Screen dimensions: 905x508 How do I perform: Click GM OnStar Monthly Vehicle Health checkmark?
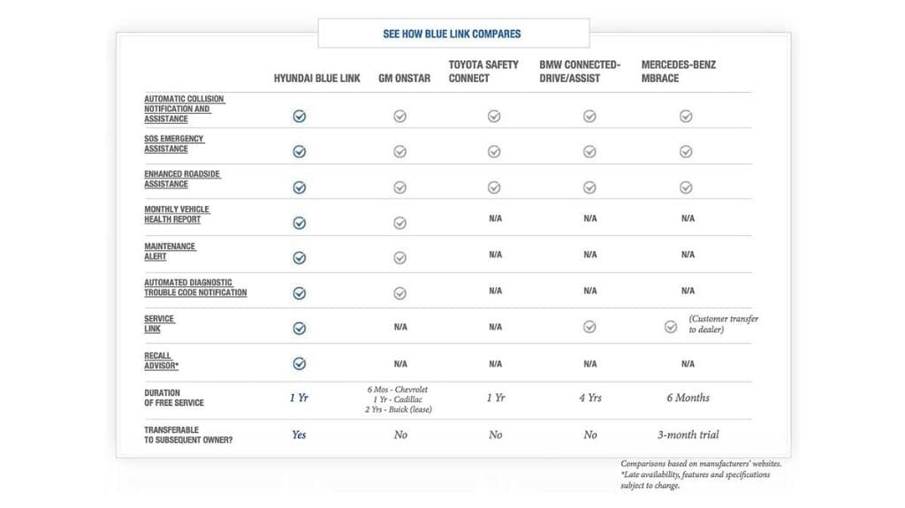[x=399, y=223]
